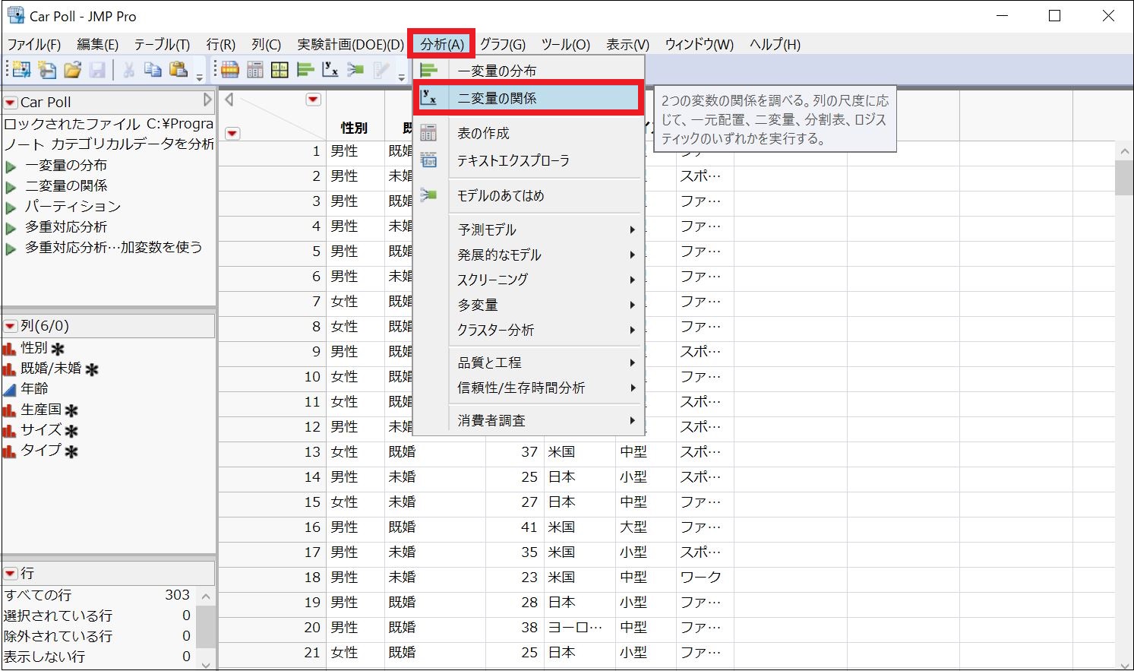The image size is (1134, 671).
Task: Open the 編集(E) menu
Action: click(97, 44)
